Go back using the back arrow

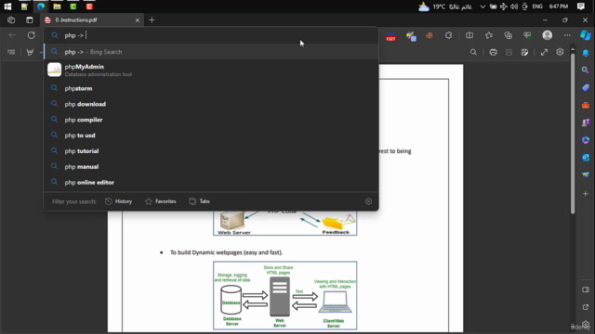click(12, 35)
